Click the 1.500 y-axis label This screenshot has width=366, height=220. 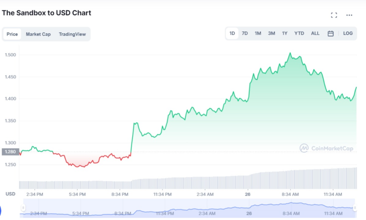click(11, 55)
